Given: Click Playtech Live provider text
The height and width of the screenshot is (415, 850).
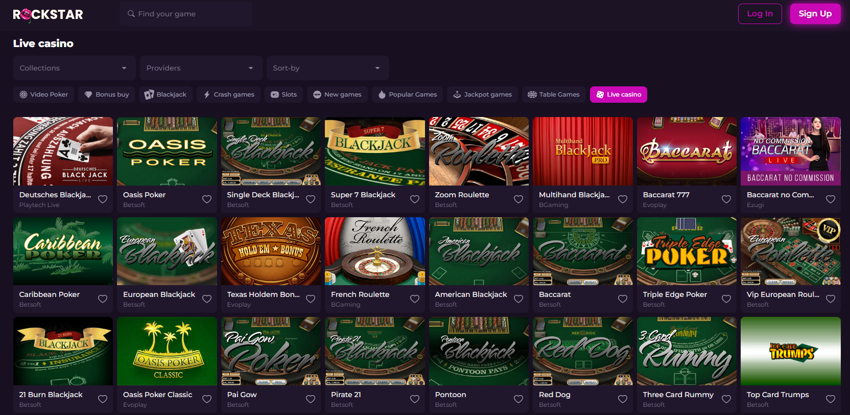Looking at the screenshot, I should [x=39, y=205].
